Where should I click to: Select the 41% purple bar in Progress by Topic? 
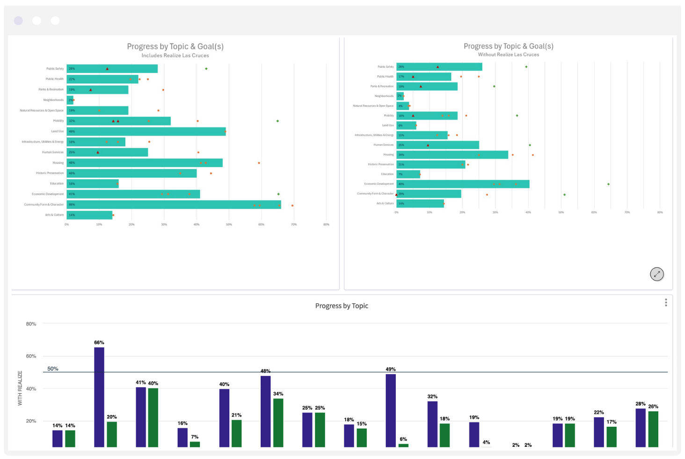tap(141, 417)
